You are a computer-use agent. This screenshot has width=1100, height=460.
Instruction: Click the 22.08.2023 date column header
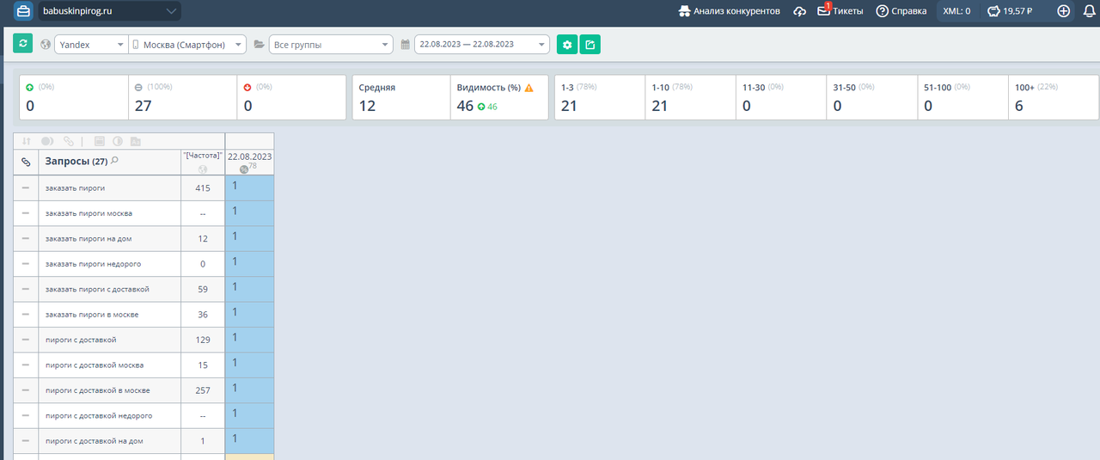click(249, 156)
